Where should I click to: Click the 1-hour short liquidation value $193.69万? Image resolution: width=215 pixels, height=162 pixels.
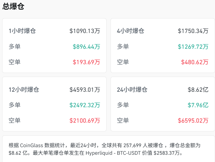(86, 62)
